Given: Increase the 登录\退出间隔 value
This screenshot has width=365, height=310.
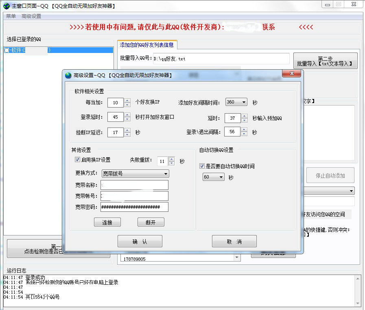Looking at the screenshot, I should [x=244, y=130].
